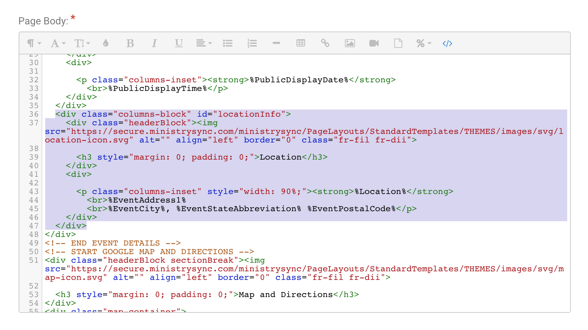588x330 pixels.
Task: Insert a horizontal line
Action: pos(276,43)
